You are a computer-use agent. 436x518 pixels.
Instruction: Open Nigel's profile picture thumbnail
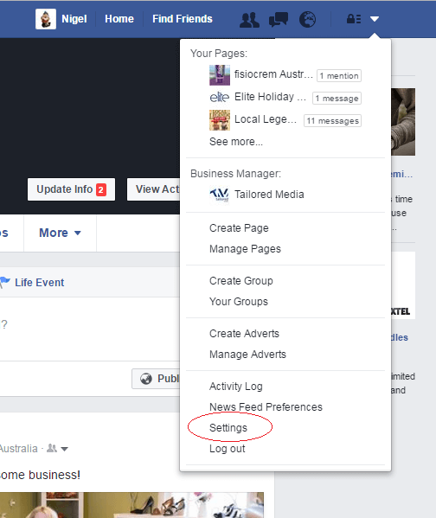coord(46,19)
